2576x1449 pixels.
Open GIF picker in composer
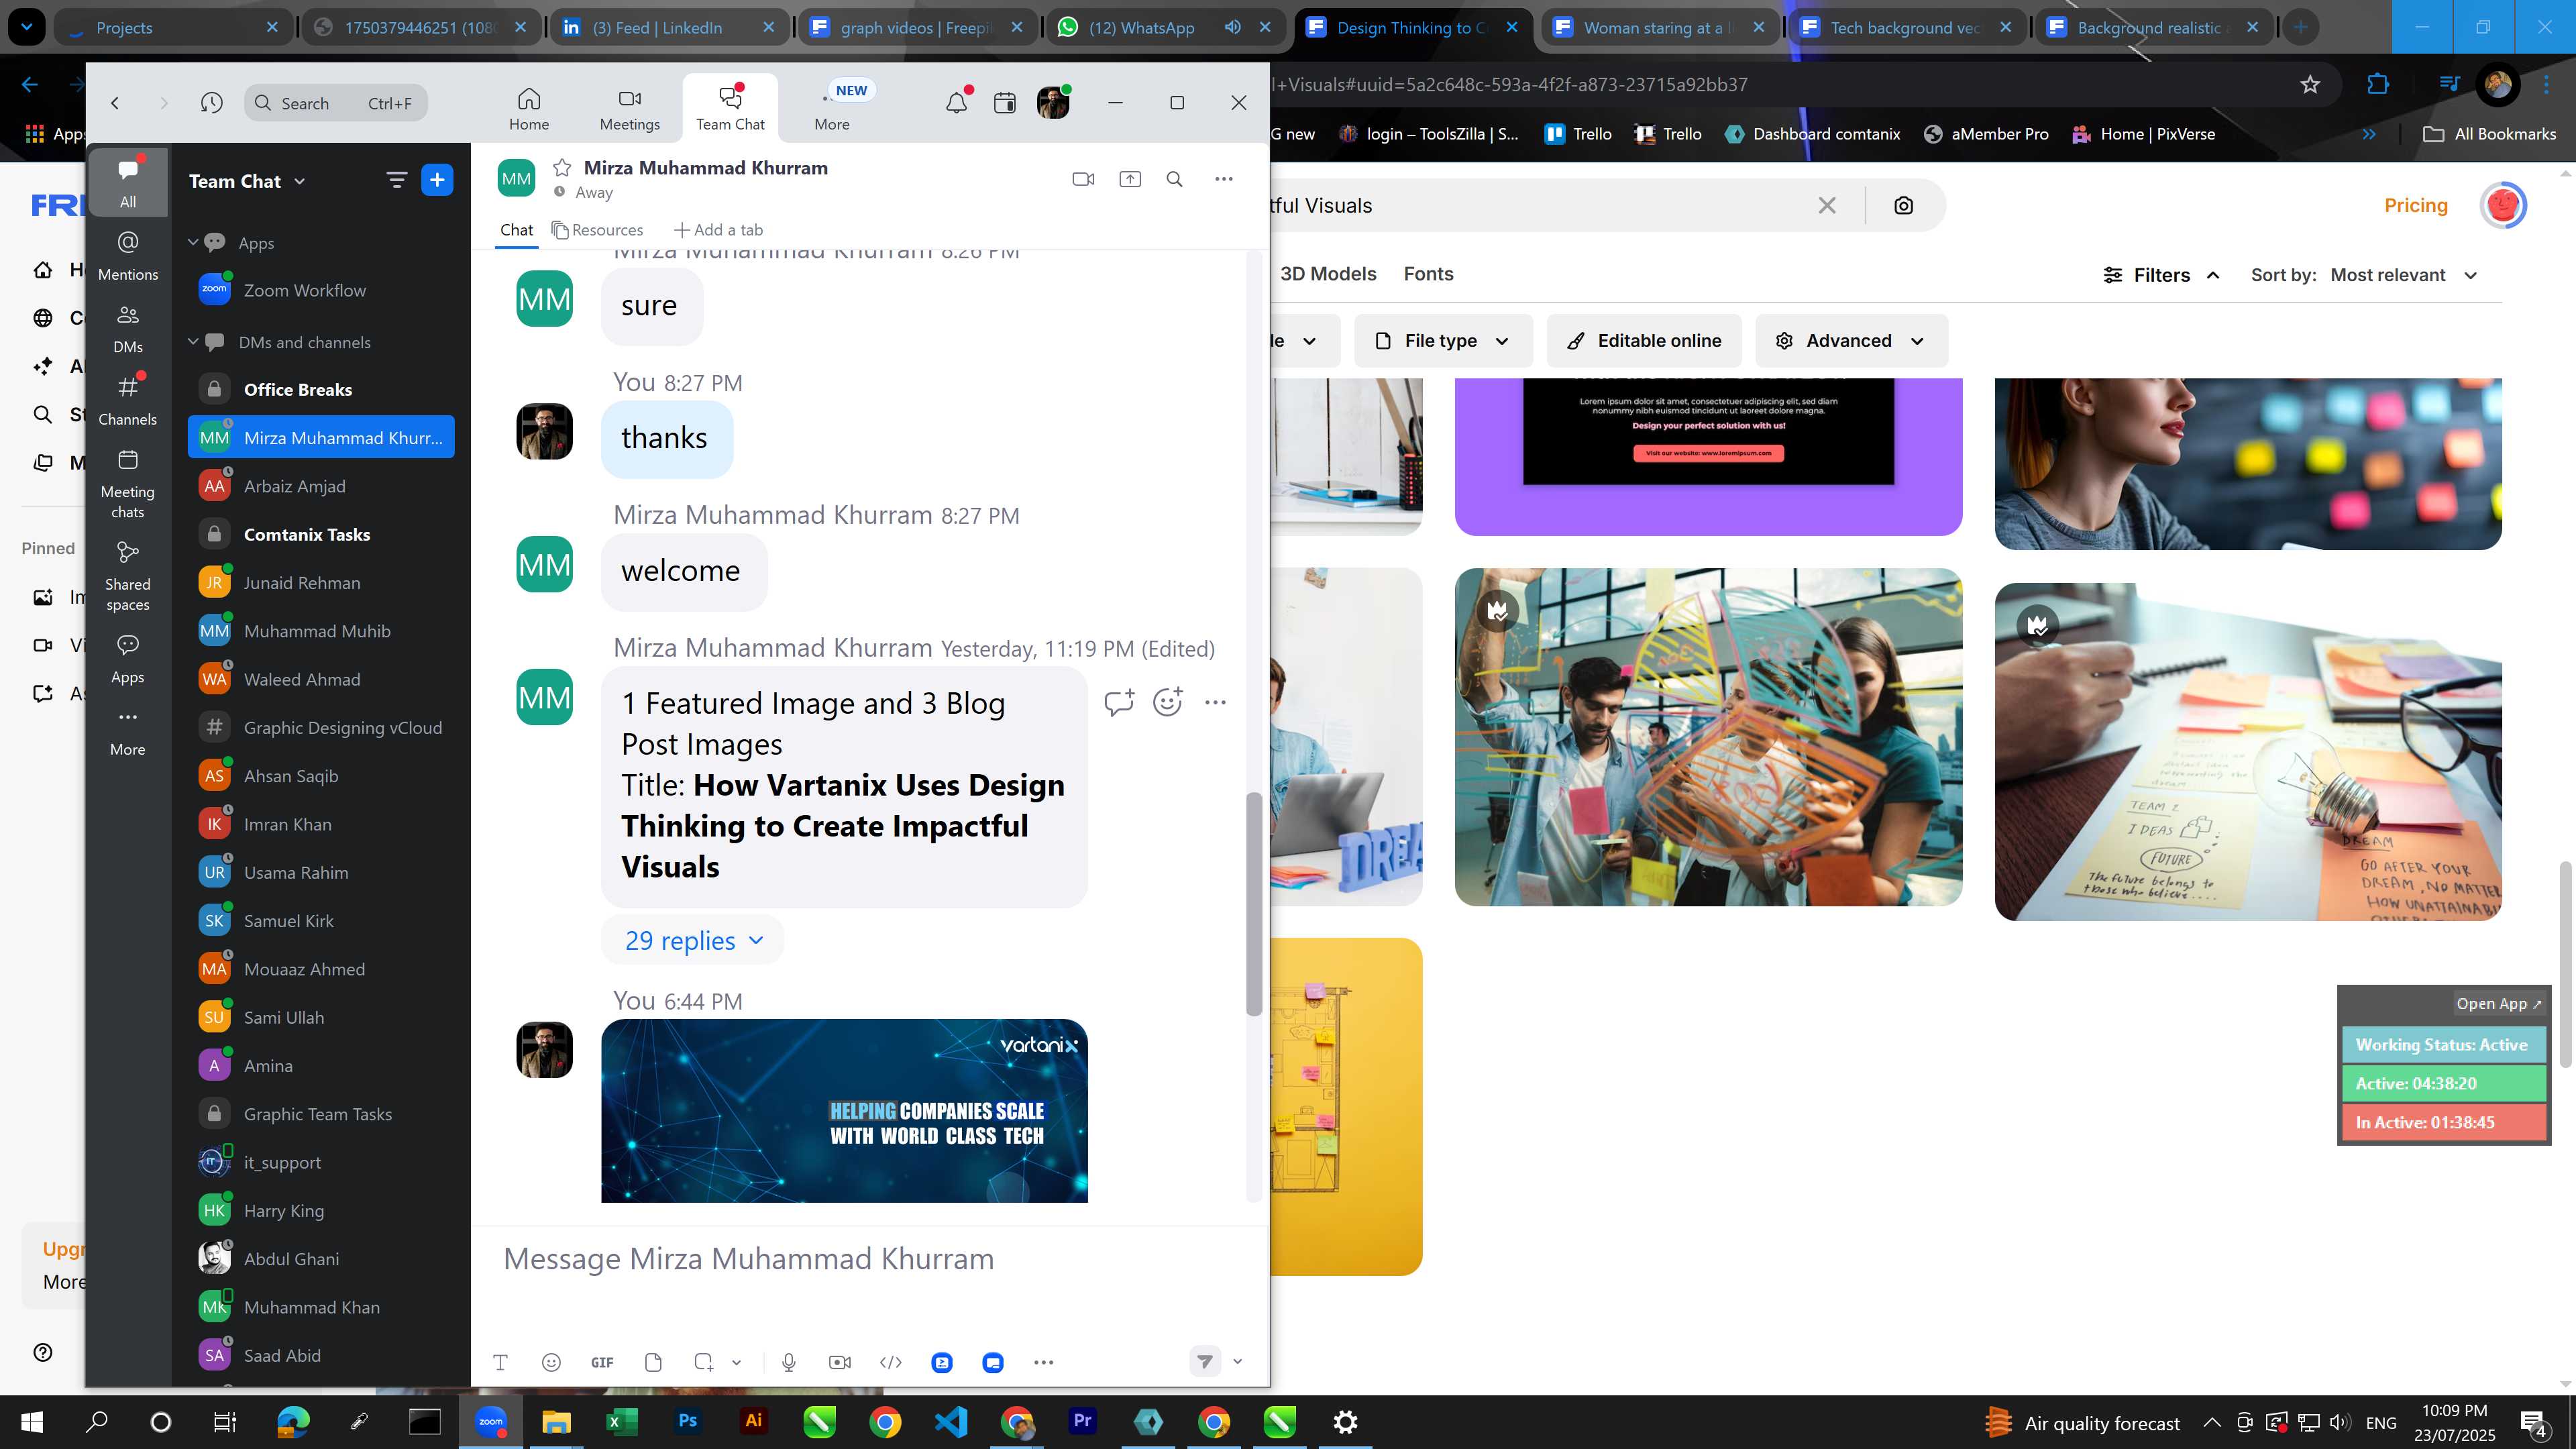602,1362
